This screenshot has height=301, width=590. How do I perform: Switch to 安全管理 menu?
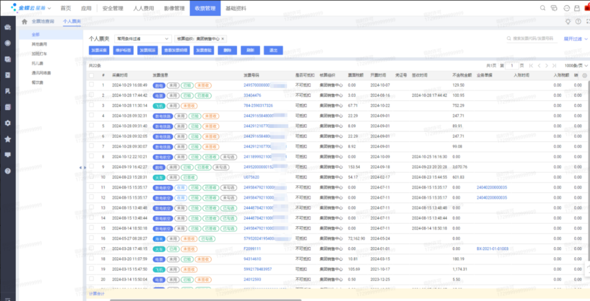113,8
